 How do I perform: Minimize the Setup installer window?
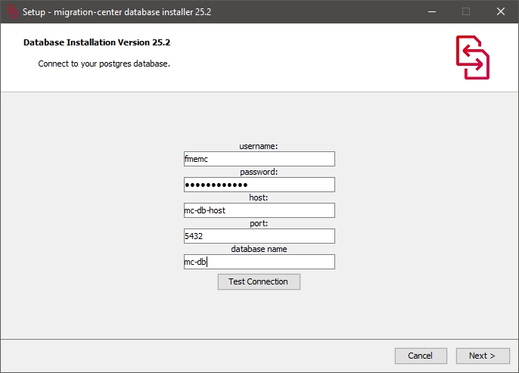(431, 11)
